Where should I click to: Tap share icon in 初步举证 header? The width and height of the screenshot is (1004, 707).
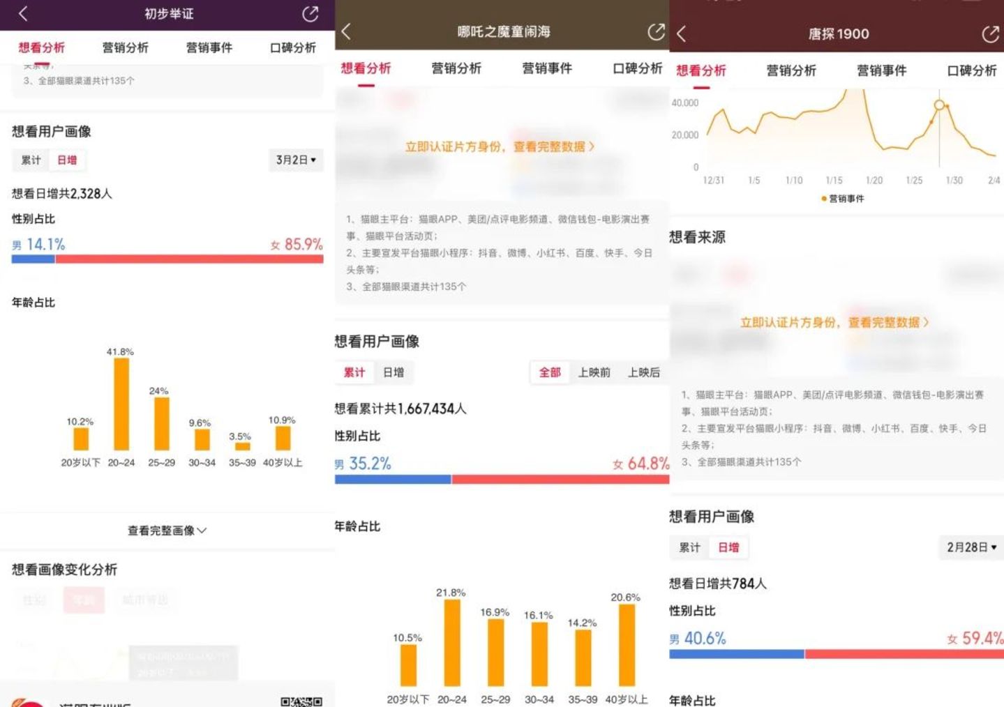tap(310, 14)
